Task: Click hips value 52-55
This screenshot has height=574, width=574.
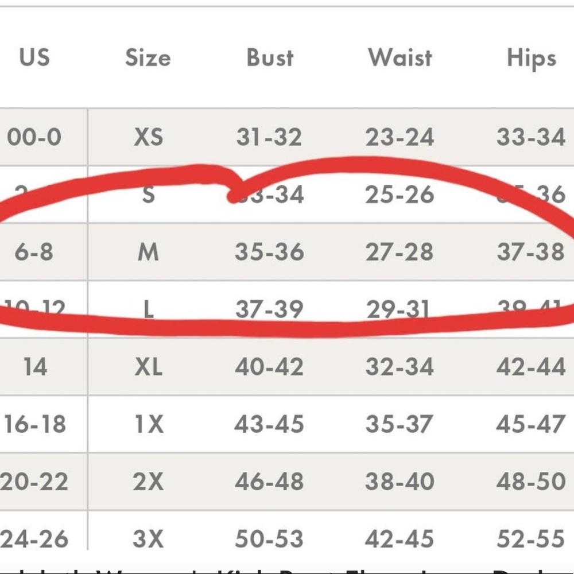Action: [x=531, y=539]
